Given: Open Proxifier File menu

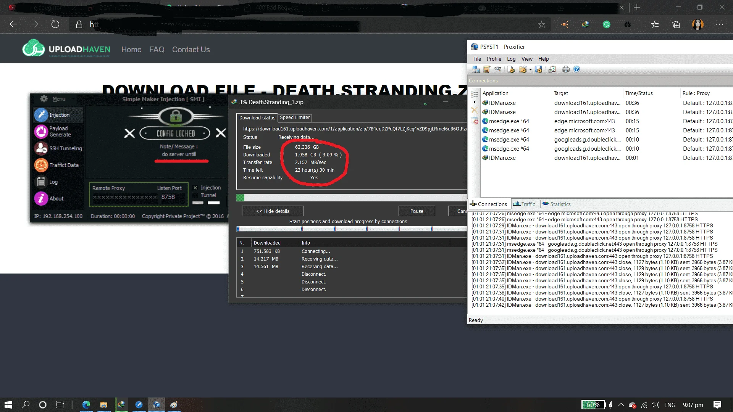Looking at the screenshot, I should pyautogui.click(x=477, y=59).
